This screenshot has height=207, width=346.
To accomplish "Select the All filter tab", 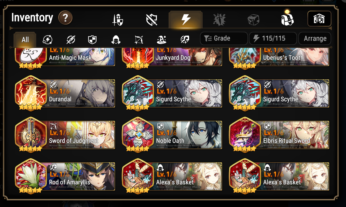I will pyautogui.click(x=25, y=40).
